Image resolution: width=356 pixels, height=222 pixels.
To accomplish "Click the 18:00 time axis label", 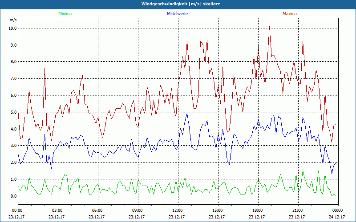I will click(257, 210).
